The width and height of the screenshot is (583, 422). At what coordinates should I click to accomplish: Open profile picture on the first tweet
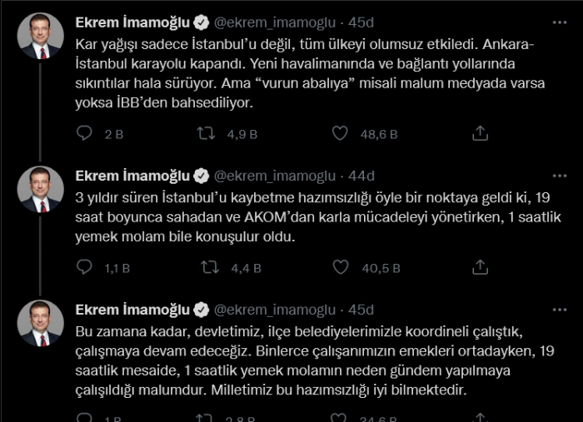point(40,37)
